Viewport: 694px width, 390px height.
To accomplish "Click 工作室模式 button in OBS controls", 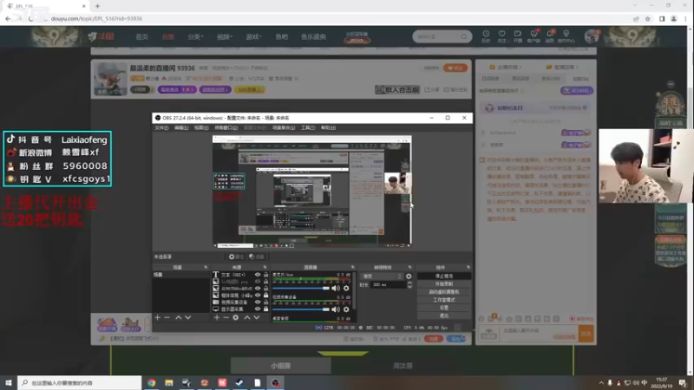I will tap(444, 300).
